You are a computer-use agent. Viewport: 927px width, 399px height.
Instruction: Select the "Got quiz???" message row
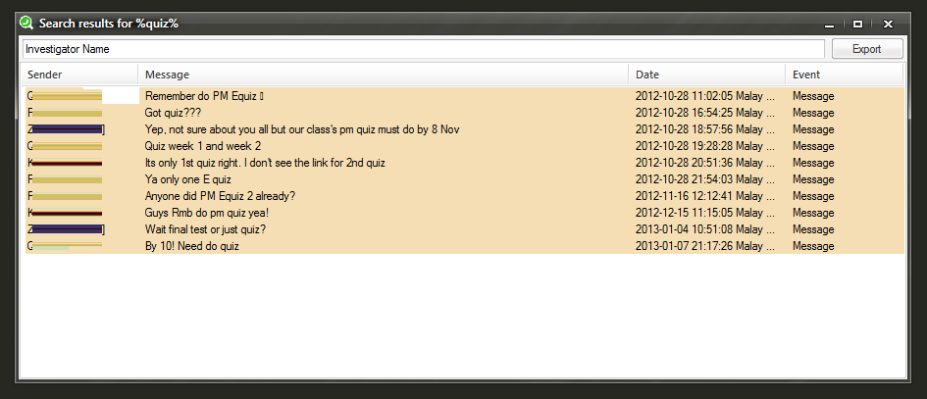click(x=465, y=113)
